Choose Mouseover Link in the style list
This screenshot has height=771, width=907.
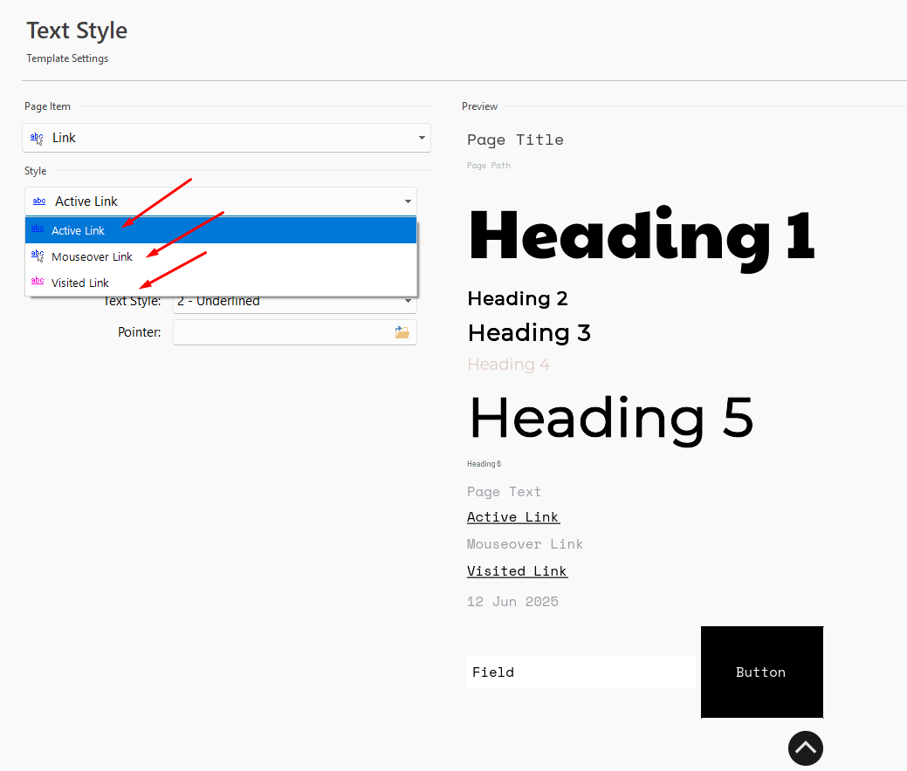pos(220,256)
